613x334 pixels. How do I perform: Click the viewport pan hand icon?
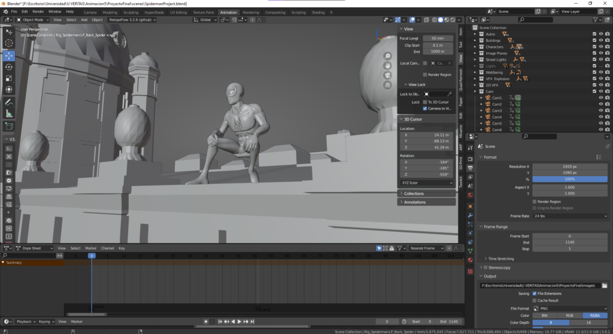pyautogui.click(x=387, y=65)
